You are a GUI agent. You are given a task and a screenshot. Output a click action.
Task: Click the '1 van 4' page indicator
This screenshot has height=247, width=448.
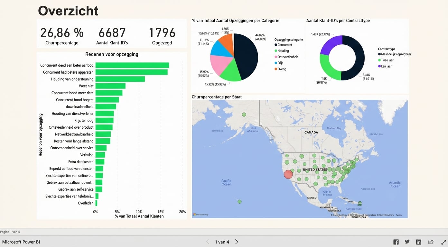(x=222, y=242)
